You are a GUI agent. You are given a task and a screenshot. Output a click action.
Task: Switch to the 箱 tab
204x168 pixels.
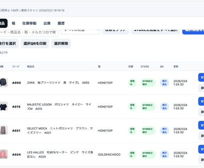click(13, 23)
